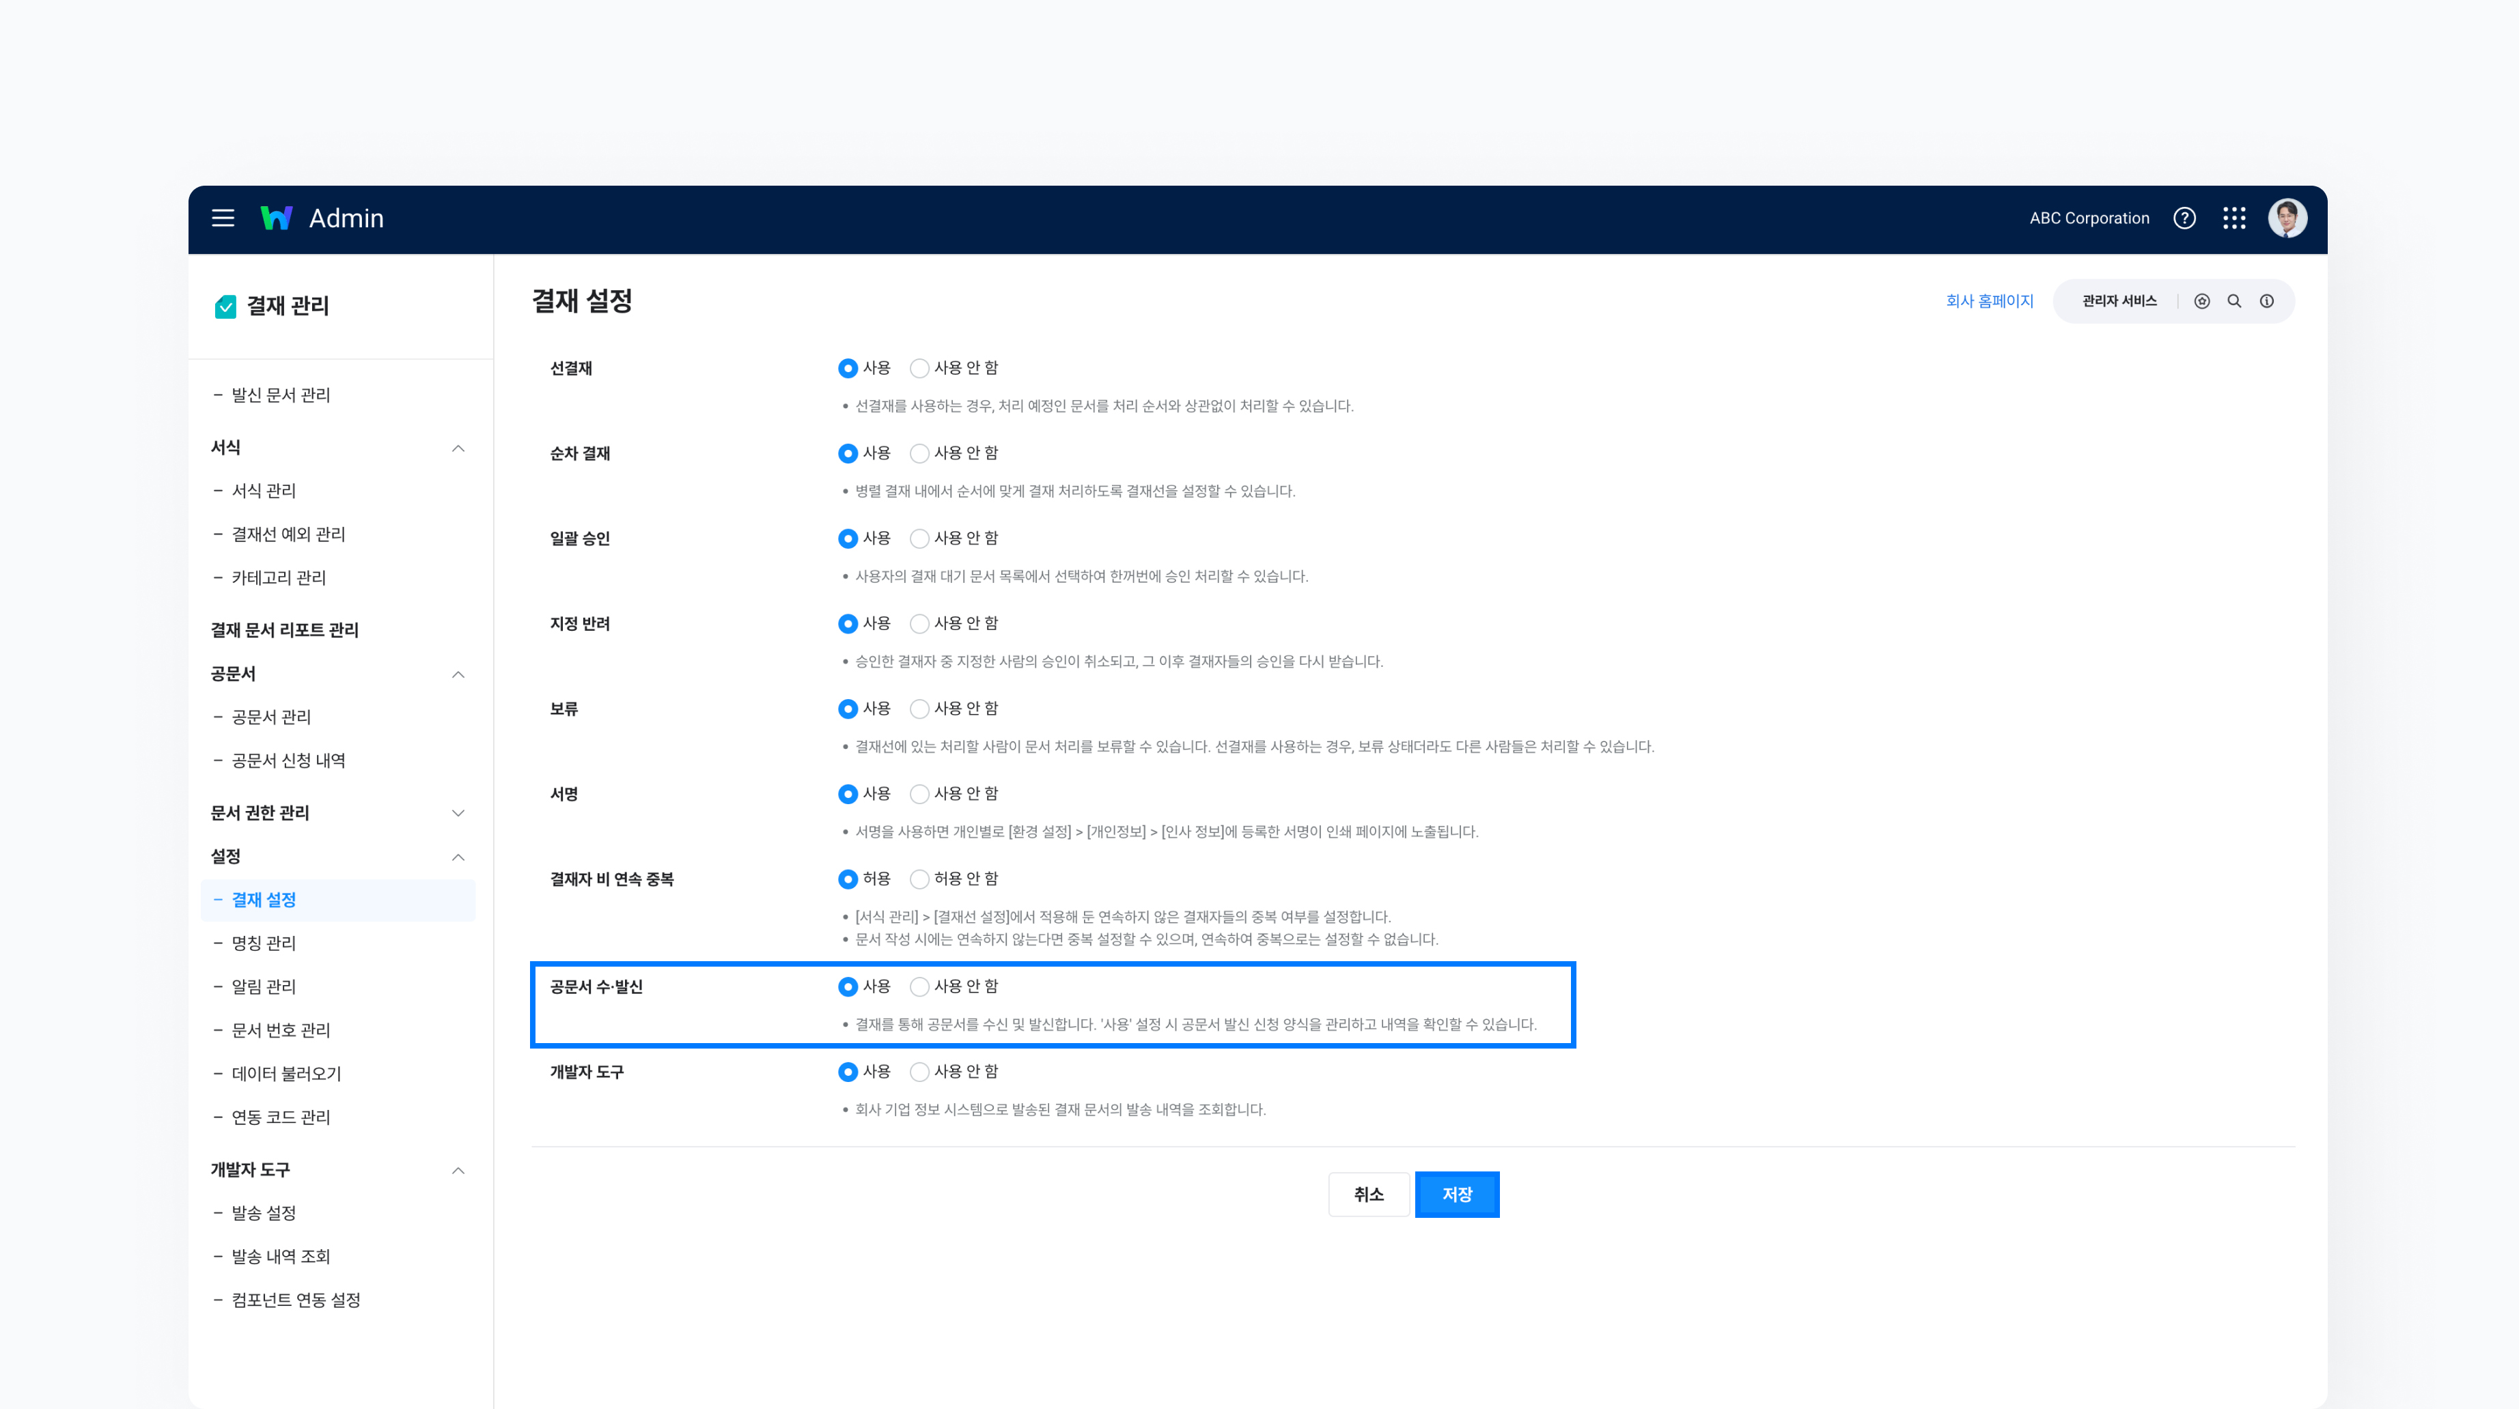Collapse the 공문서 sidebar section
The height and width of the screenshot is (1409, 2519).
click(x=458, y=674)
